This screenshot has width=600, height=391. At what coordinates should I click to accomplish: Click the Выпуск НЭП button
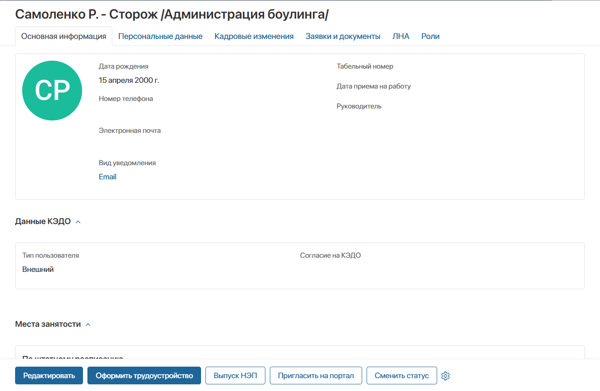(235, 376)
